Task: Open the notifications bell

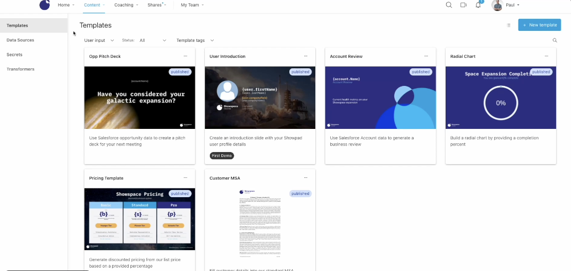Action: click(x=478, y=5)
